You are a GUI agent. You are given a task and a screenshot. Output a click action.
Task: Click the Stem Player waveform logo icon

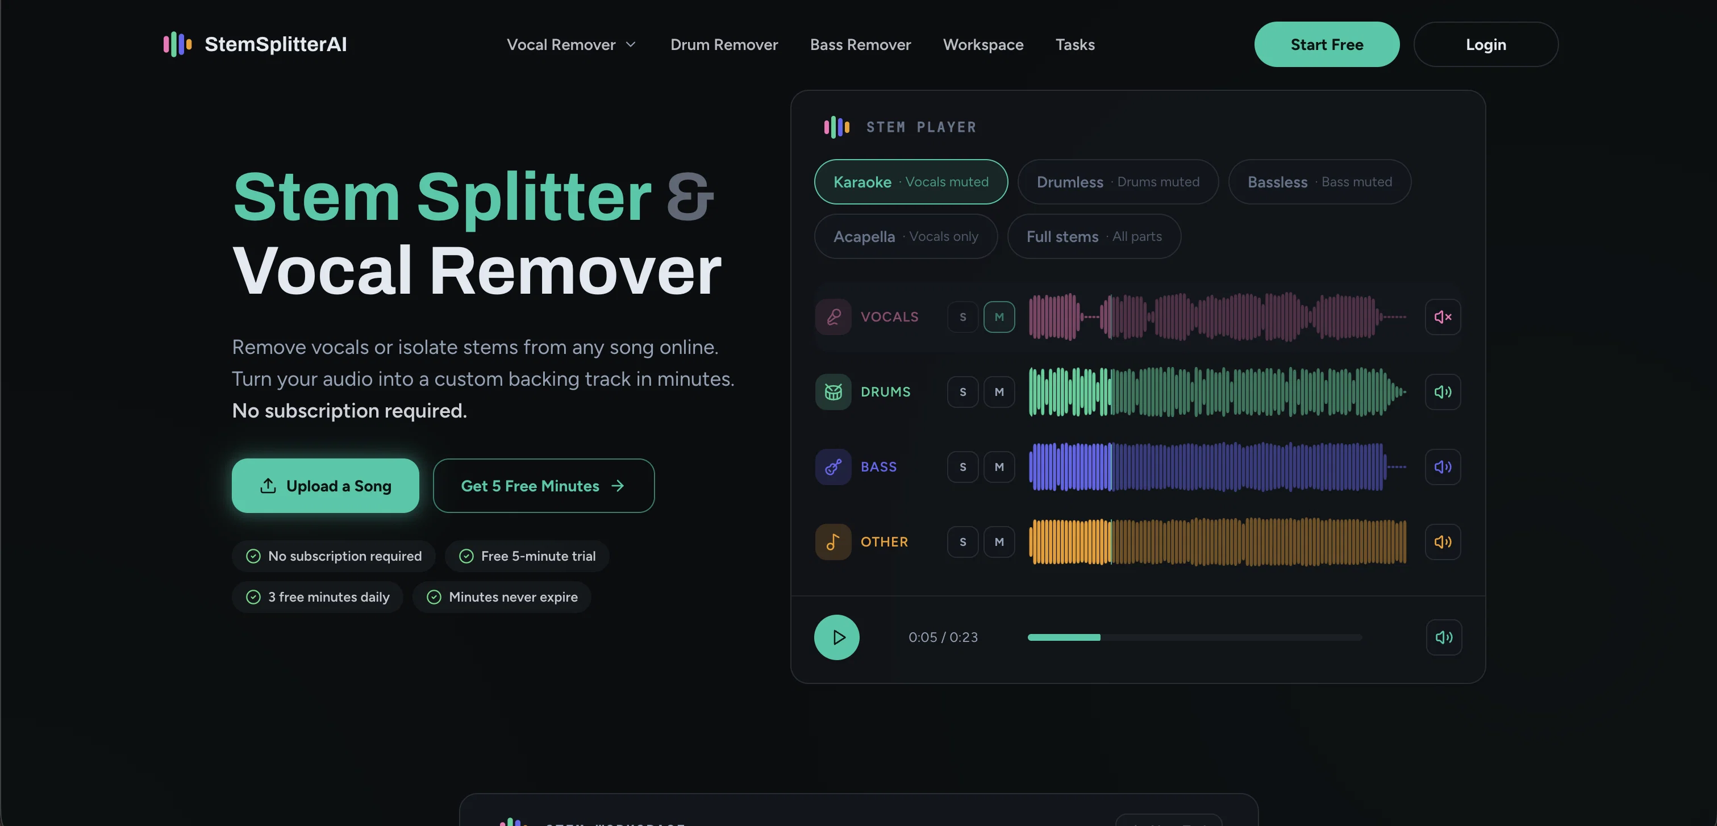pyautogui.click(x=836, y=127)
